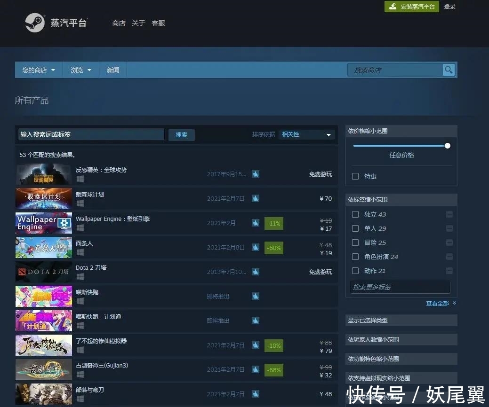This screenshot has height=407, width=489.
Task: Click the green 安装蒸汽平台 install button
Action: click(x=411, y=7)
